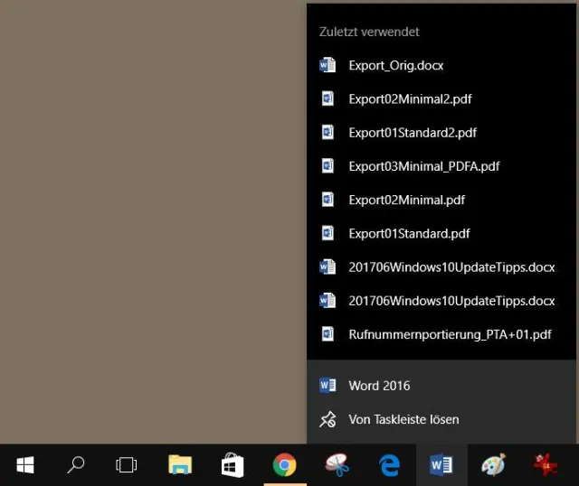Open Export01Standard.pdf from the list
The width and height of the screenshot is (579, 486).
point(409,233)
